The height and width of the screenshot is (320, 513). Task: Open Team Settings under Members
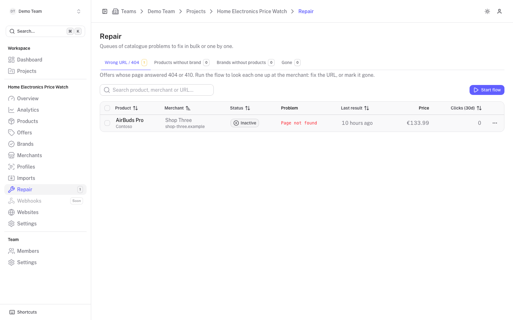(x=45, y=262)
